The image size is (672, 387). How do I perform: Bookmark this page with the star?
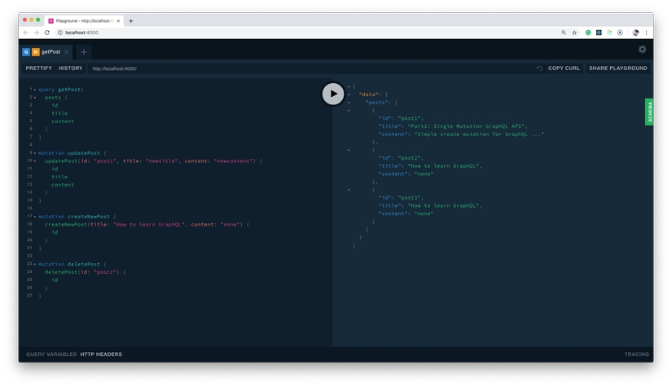[x=574, y=33]
